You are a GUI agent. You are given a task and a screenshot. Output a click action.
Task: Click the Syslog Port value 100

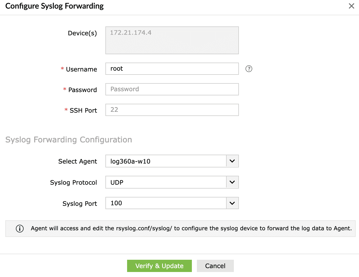(x=166, y=203)
